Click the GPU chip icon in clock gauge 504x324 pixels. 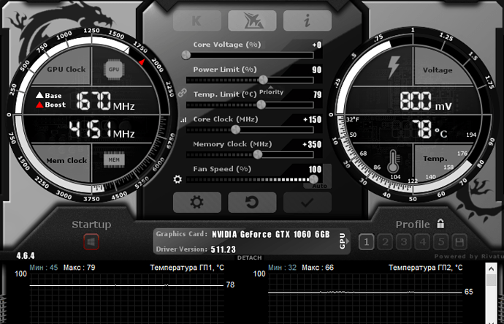pyautogui.click(x=114, y=69)
